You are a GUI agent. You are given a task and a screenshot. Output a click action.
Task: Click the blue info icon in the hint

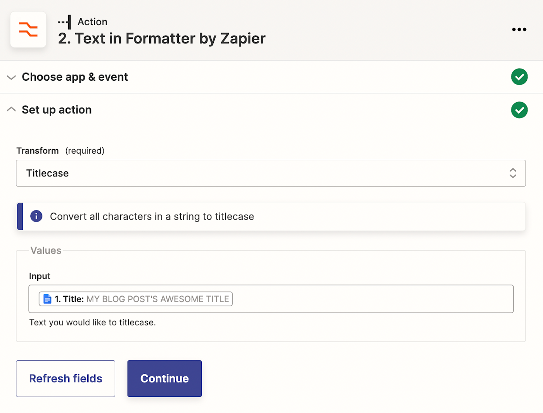pyautogui.click(x=36, y=216)
